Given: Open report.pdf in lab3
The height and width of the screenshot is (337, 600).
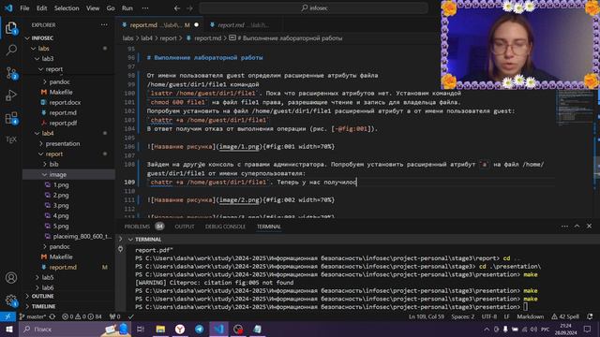Looking at the screenshot, I should click(x=63, y=123).
